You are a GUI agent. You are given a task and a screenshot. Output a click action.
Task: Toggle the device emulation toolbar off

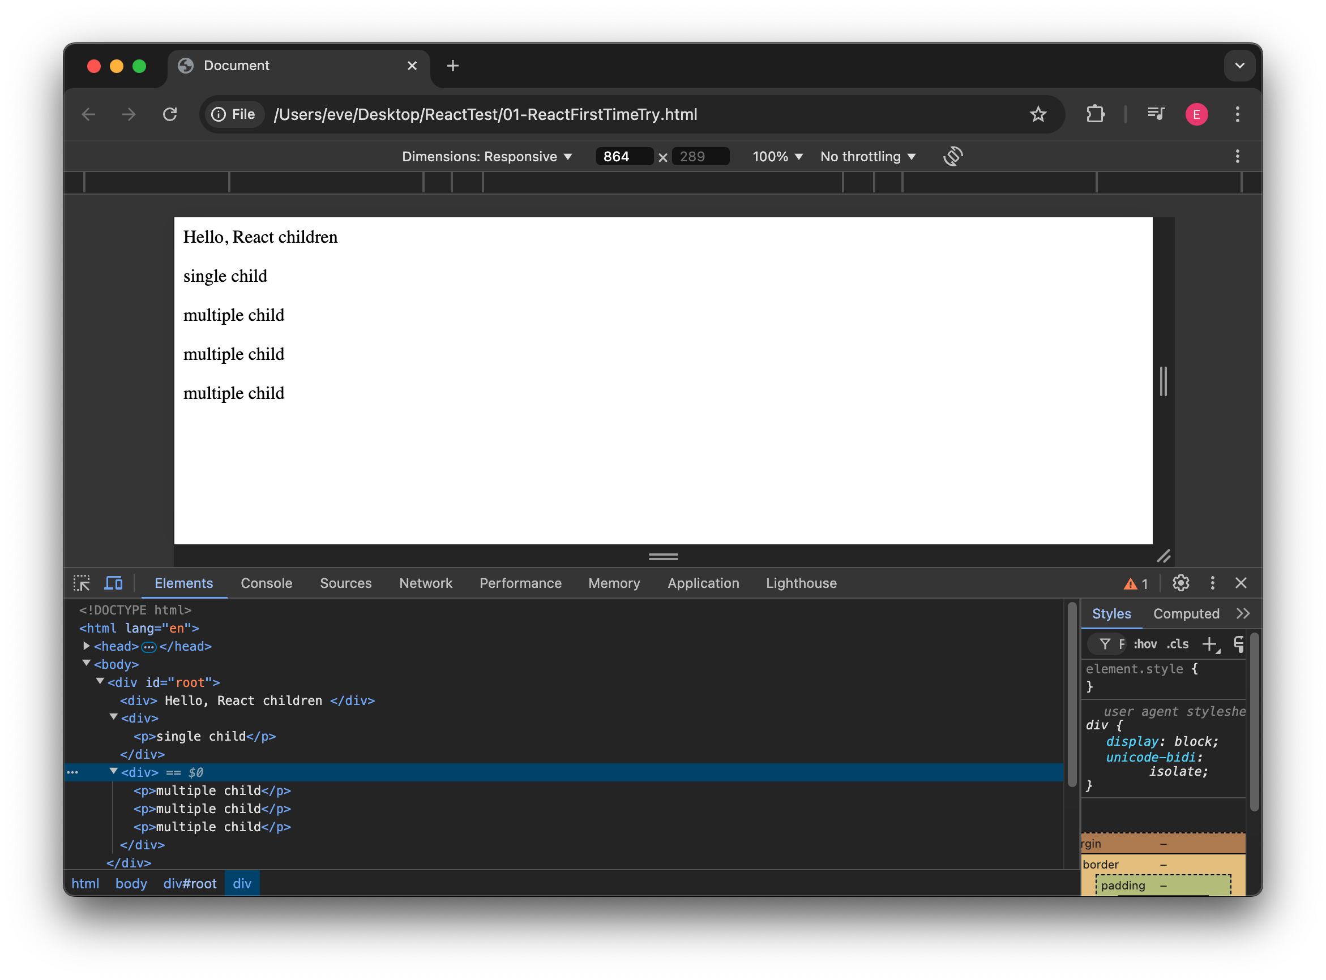click(x=113, y=583)
